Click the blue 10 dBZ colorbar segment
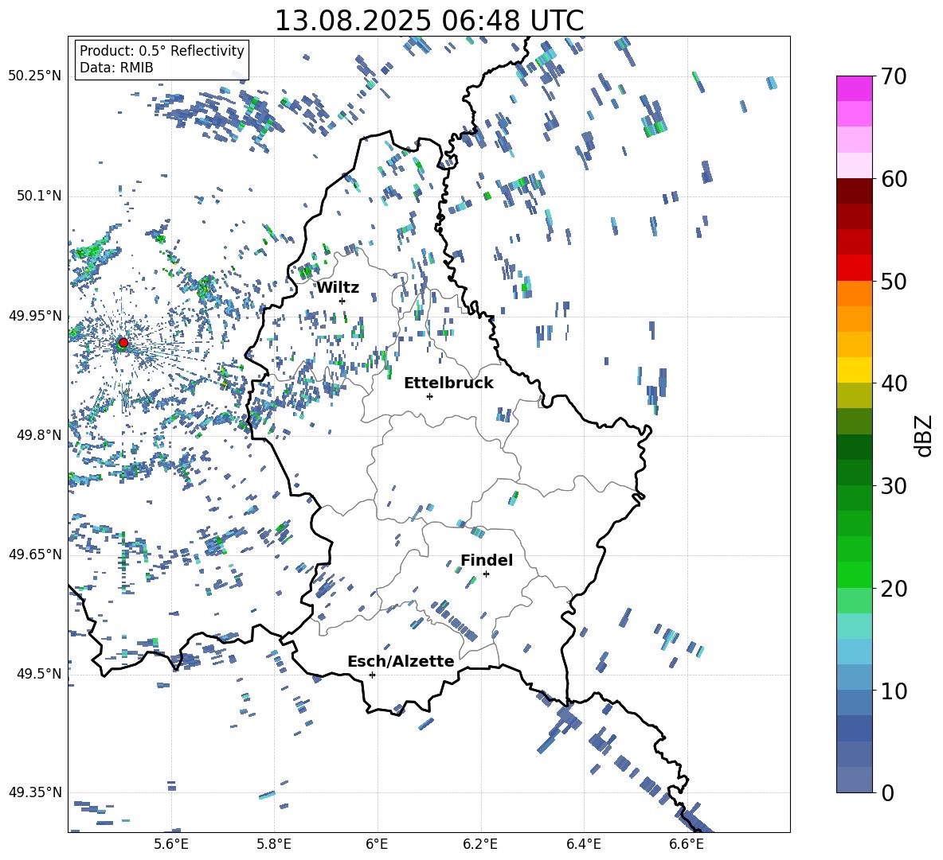The height and width of the screenshot is (860, 943). pyautogui.click(x=854, y=678)
